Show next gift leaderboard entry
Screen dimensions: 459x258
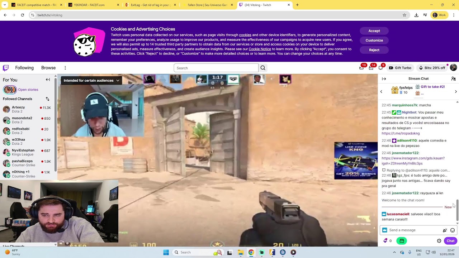pyautogui.click(x=456, y=92)
